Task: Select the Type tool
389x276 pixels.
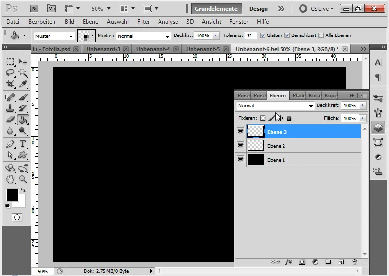Action: click(23, 144)
